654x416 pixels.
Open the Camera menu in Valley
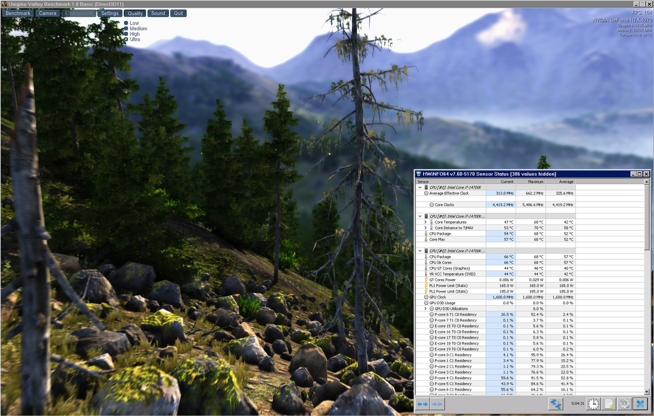pos(48,13)
